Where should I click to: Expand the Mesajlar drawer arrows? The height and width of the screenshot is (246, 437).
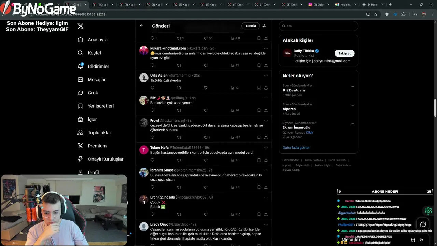tap(421, 240)
